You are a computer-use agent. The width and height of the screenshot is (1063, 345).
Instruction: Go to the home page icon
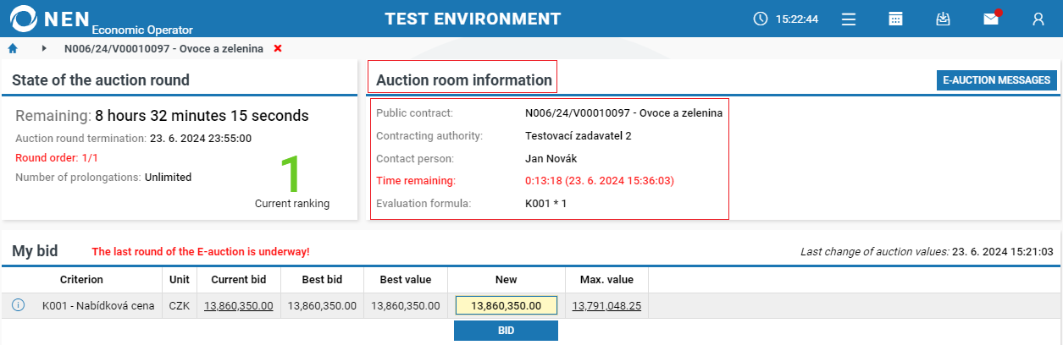pos(13,49)
